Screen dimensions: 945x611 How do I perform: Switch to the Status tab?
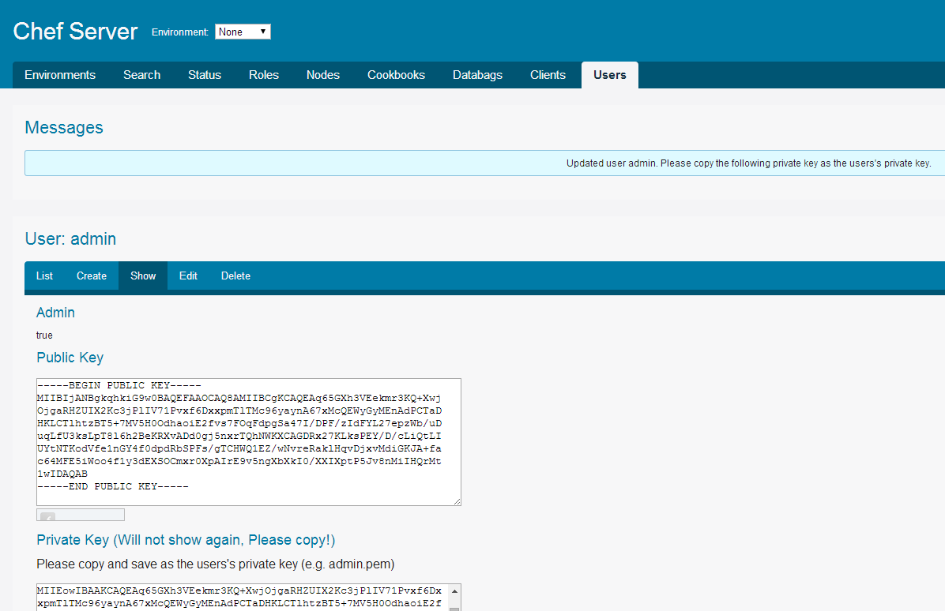[205, 75]
